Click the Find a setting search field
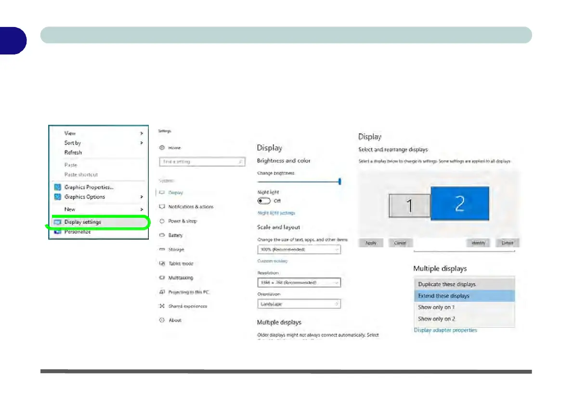This screenshot has width=573, height=404. pyautogui.click(x=202, y=162)
